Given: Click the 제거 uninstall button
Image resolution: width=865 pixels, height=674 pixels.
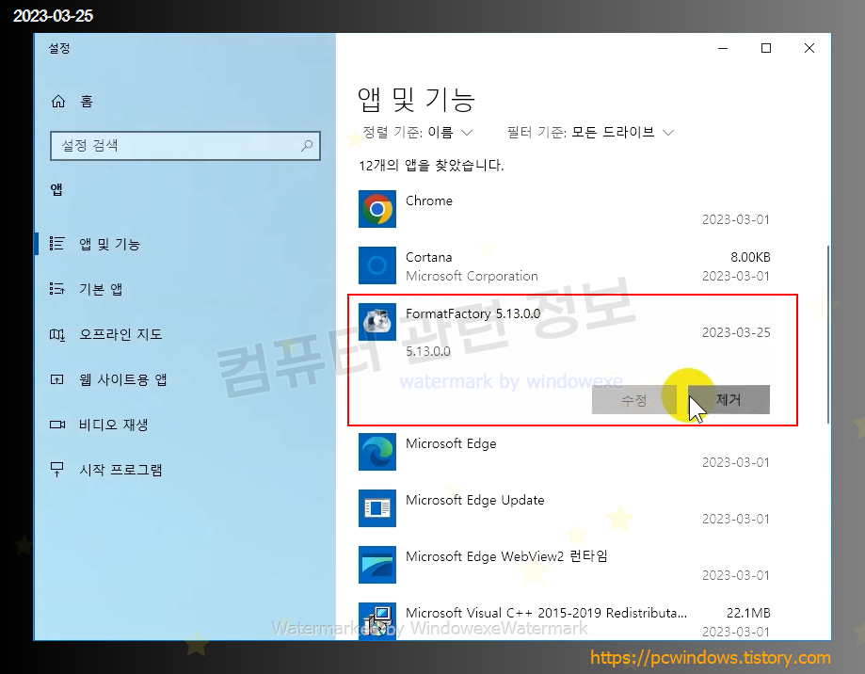Looking at the screenshot, I should [x=729, y=399].
